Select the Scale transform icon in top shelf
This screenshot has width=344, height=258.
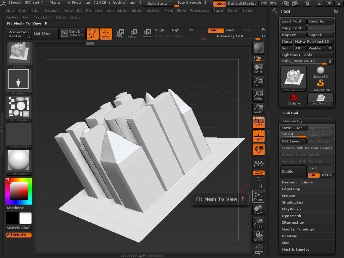click(132, 34)
